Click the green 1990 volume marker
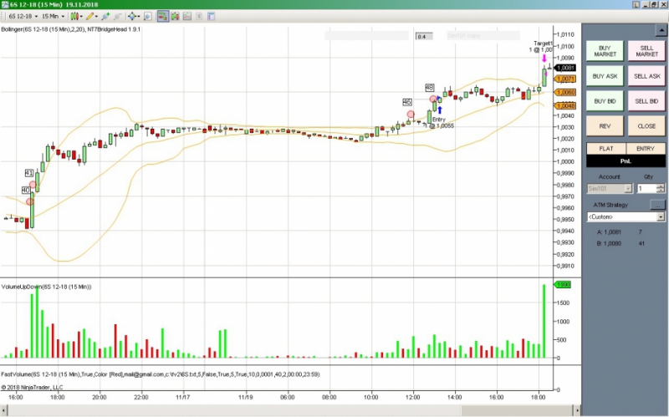This screenshot has width=669, height=417. (562, 285)
